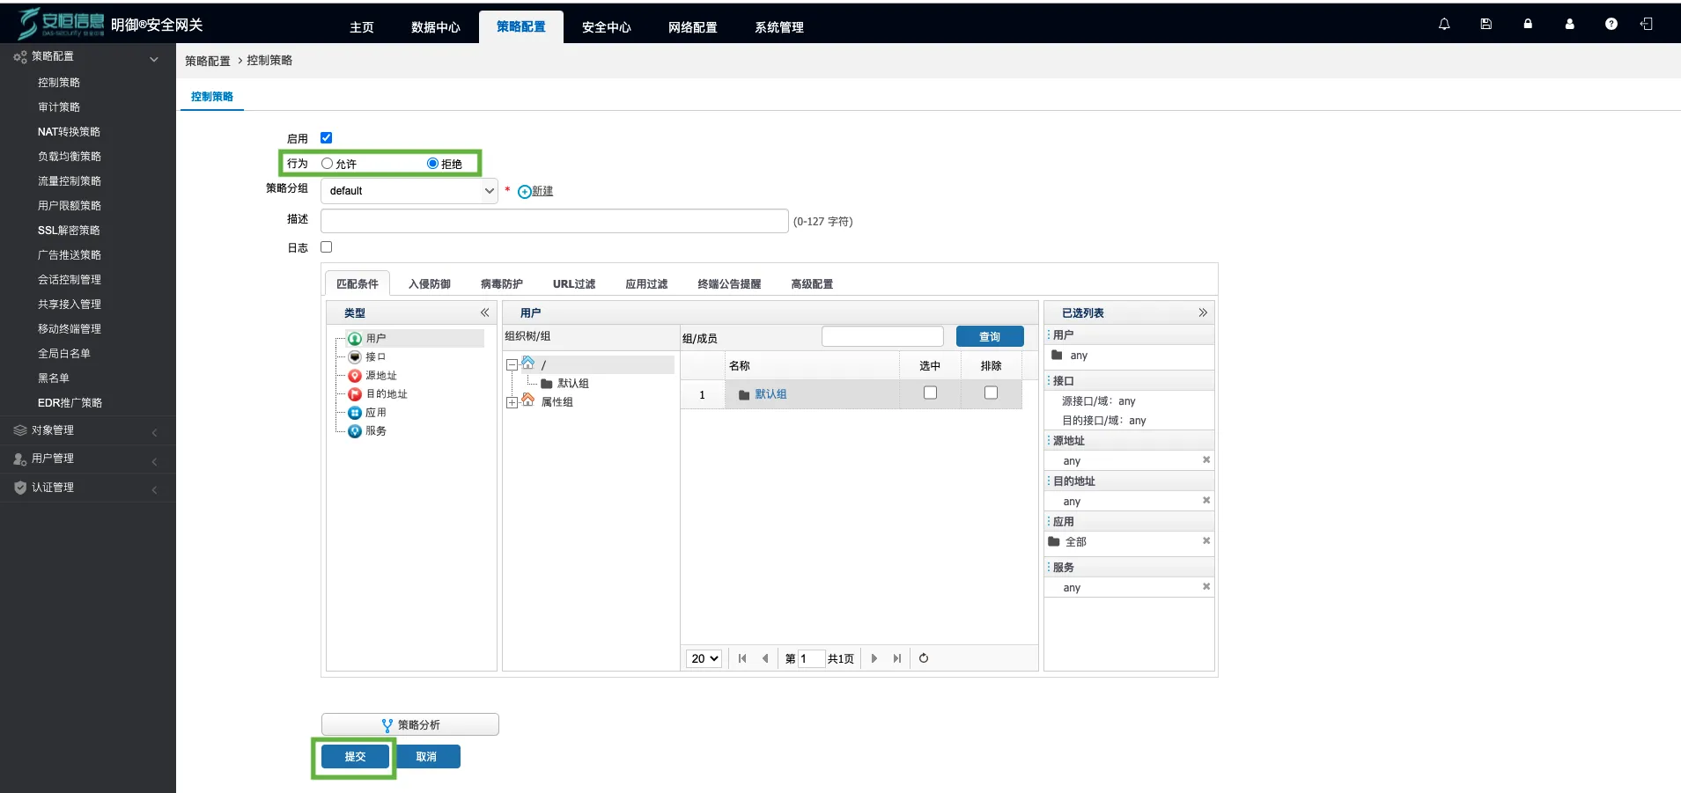
Task: Select the 允许 (allow) radio button
Action: coord(328,164)
